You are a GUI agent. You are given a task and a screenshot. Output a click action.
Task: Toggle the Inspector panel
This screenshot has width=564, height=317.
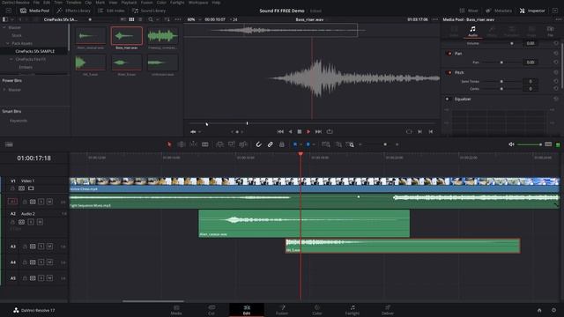pyautogui.click(x=532, y=11)
